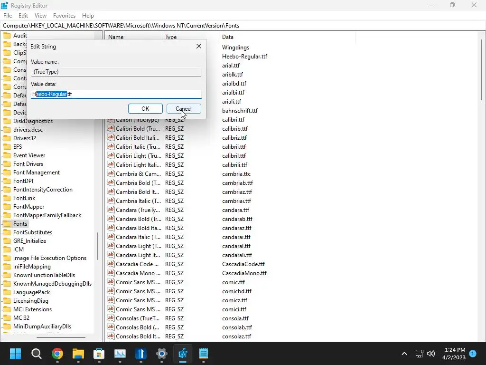This screenshot has width=486, height=365.
Task: Click the string icon of Calibri Bold Itali...
Action: click(x=111, y=137)
